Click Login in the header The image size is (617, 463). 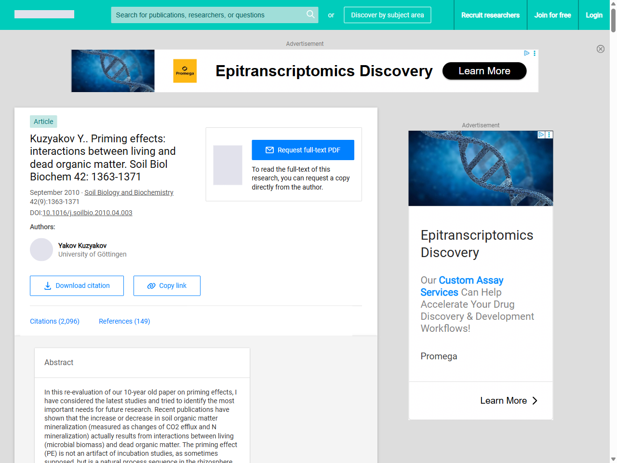click(x=594, y=15)
